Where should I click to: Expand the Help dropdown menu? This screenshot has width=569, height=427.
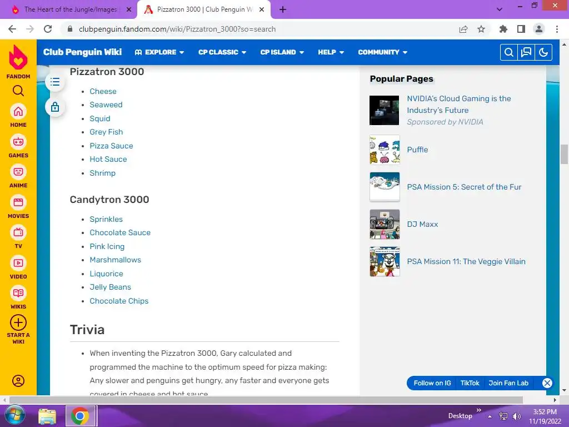click(x=331, y=52)
